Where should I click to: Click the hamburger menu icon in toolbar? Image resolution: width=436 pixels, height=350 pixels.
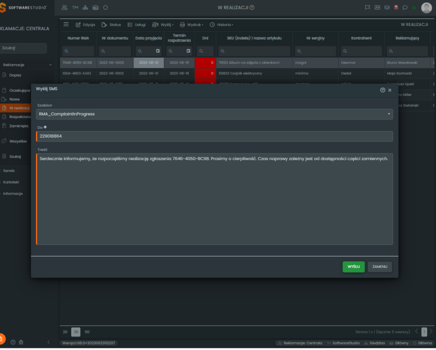[66, 25]
